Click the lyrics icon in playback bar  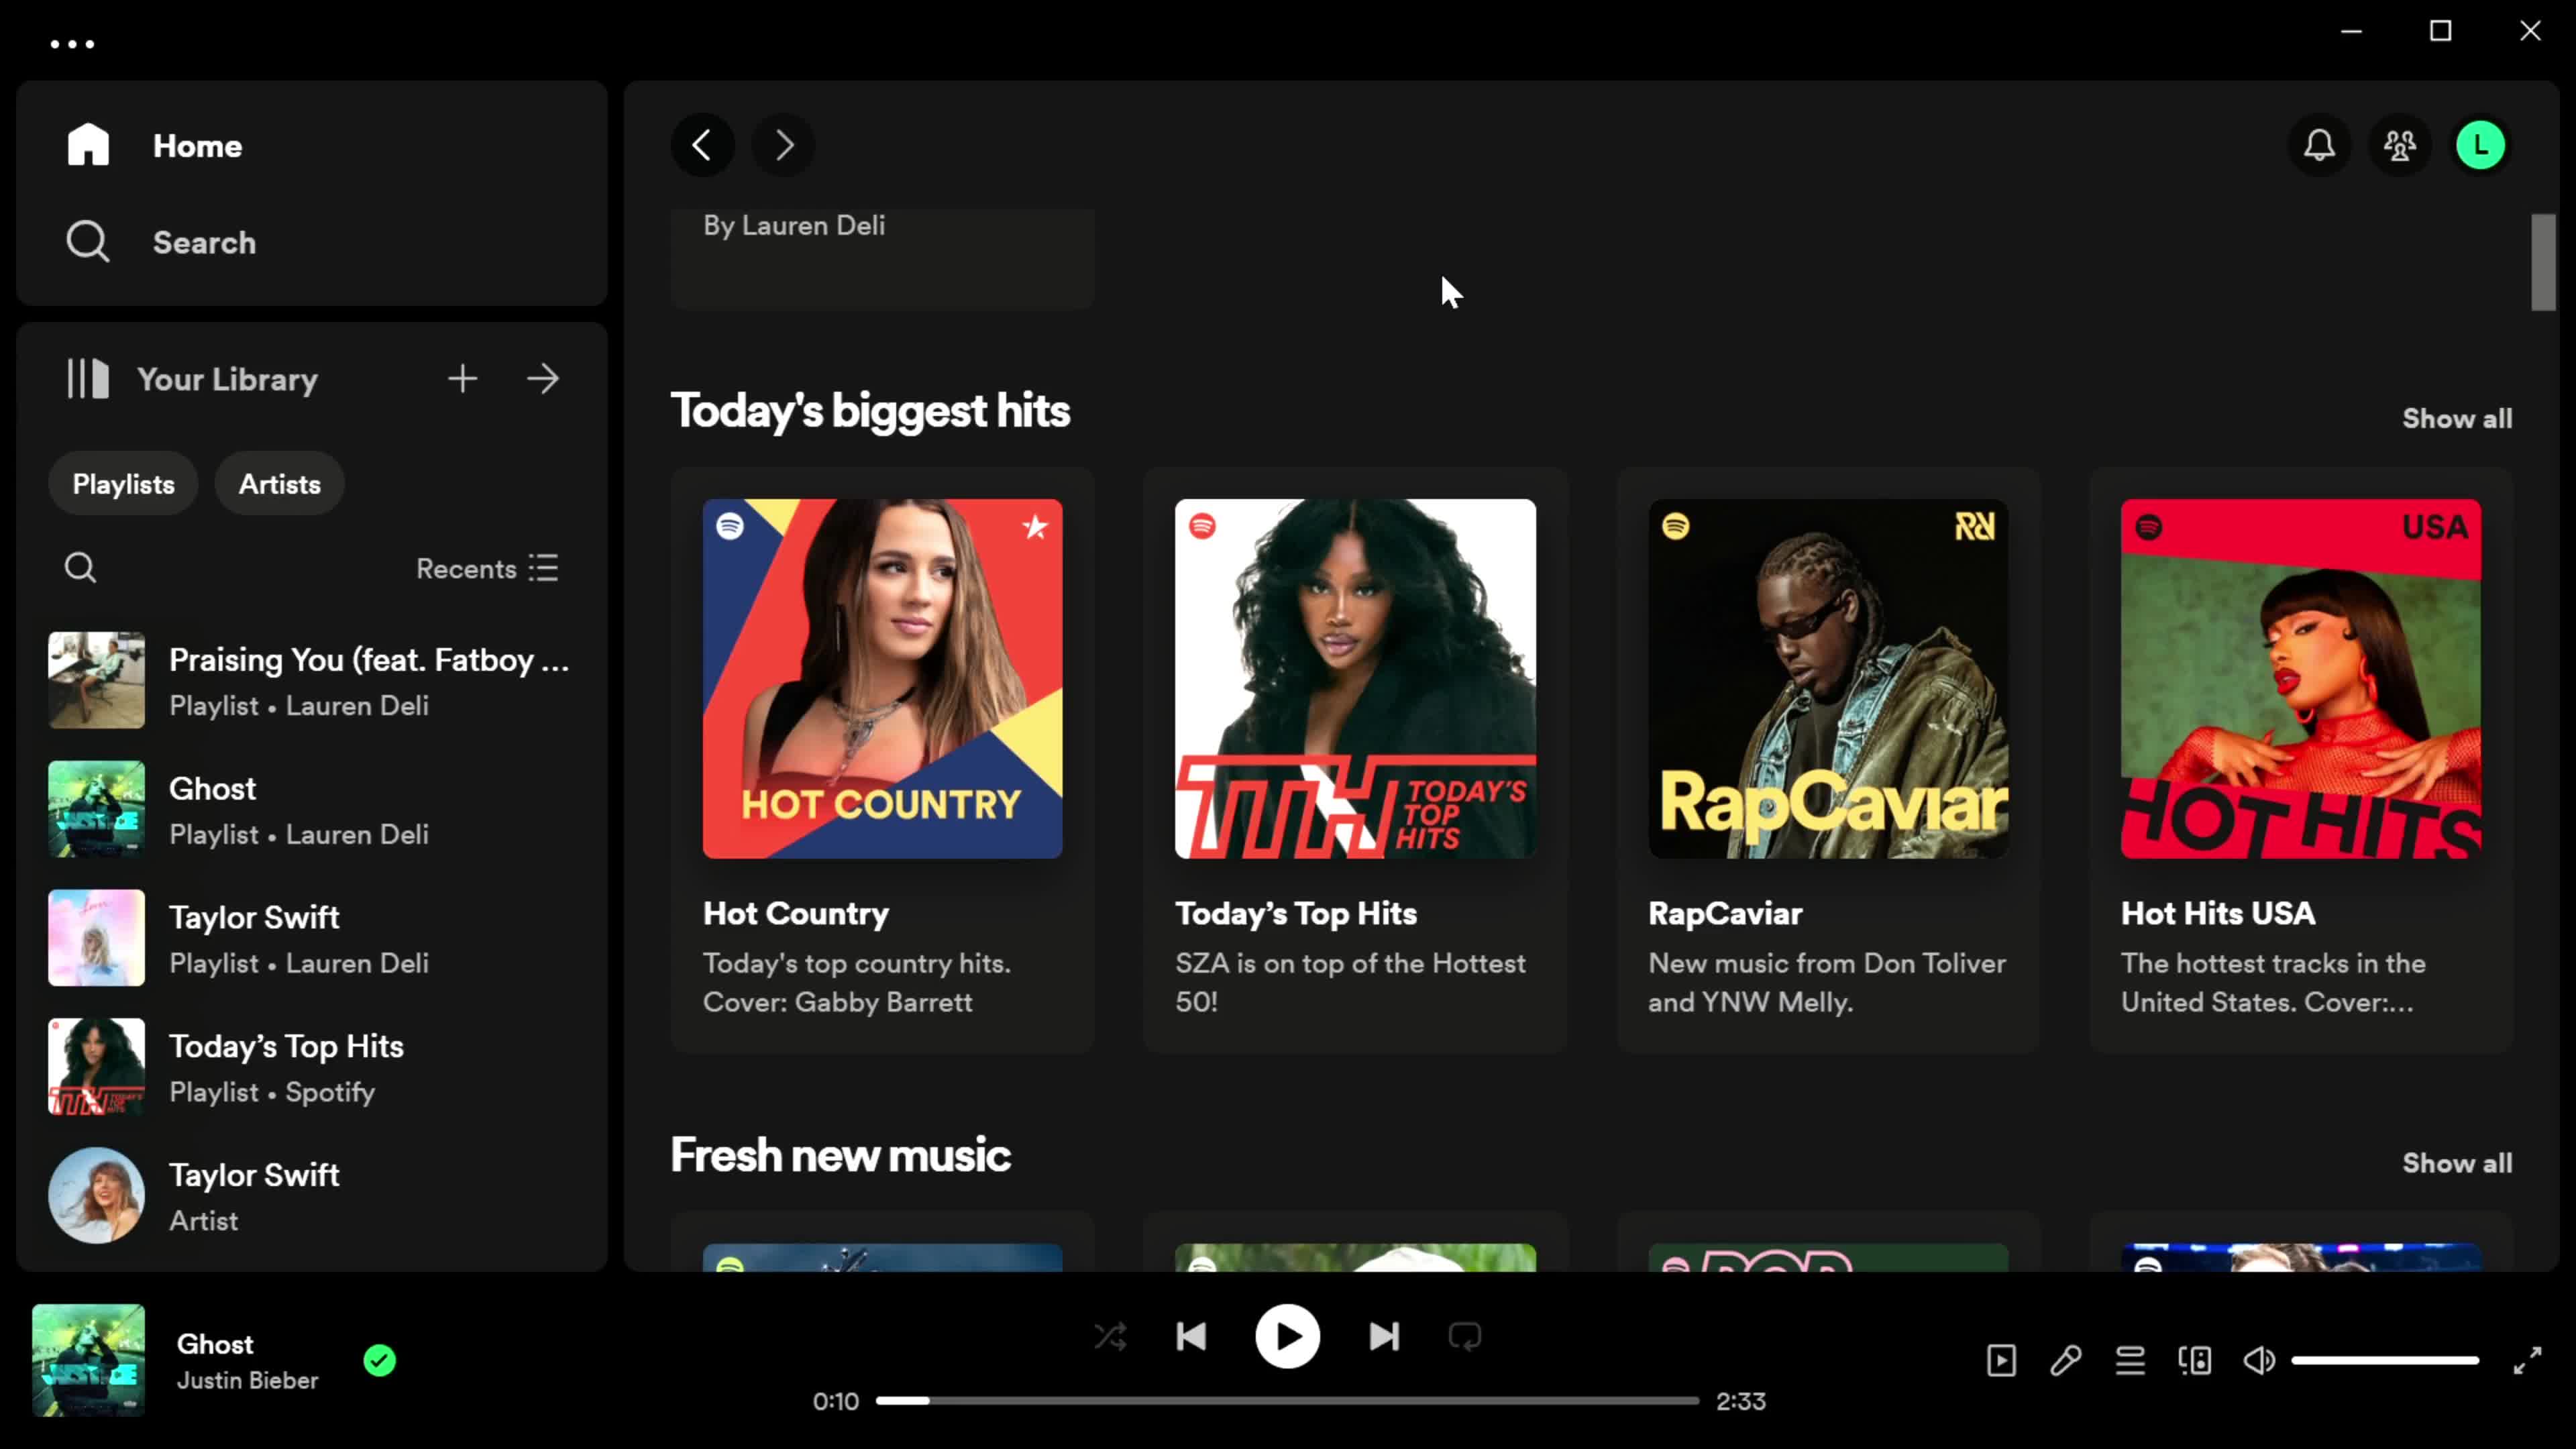[2066, 1360]
